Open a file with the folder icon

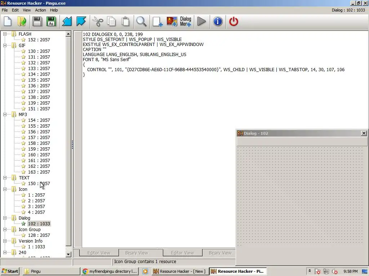pos(22,21)
